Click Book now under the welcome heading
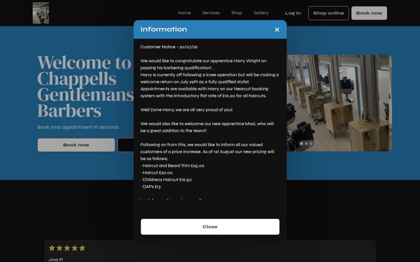Viewport: 420px width, 262px height. (76, 145)
